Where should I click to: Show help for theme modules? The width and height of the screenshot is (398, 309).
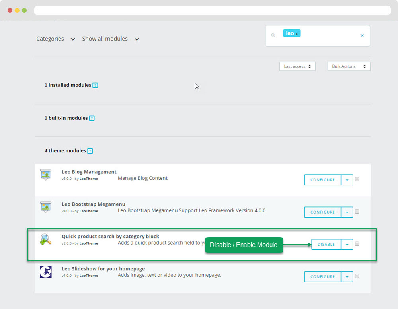click(90, 151)
